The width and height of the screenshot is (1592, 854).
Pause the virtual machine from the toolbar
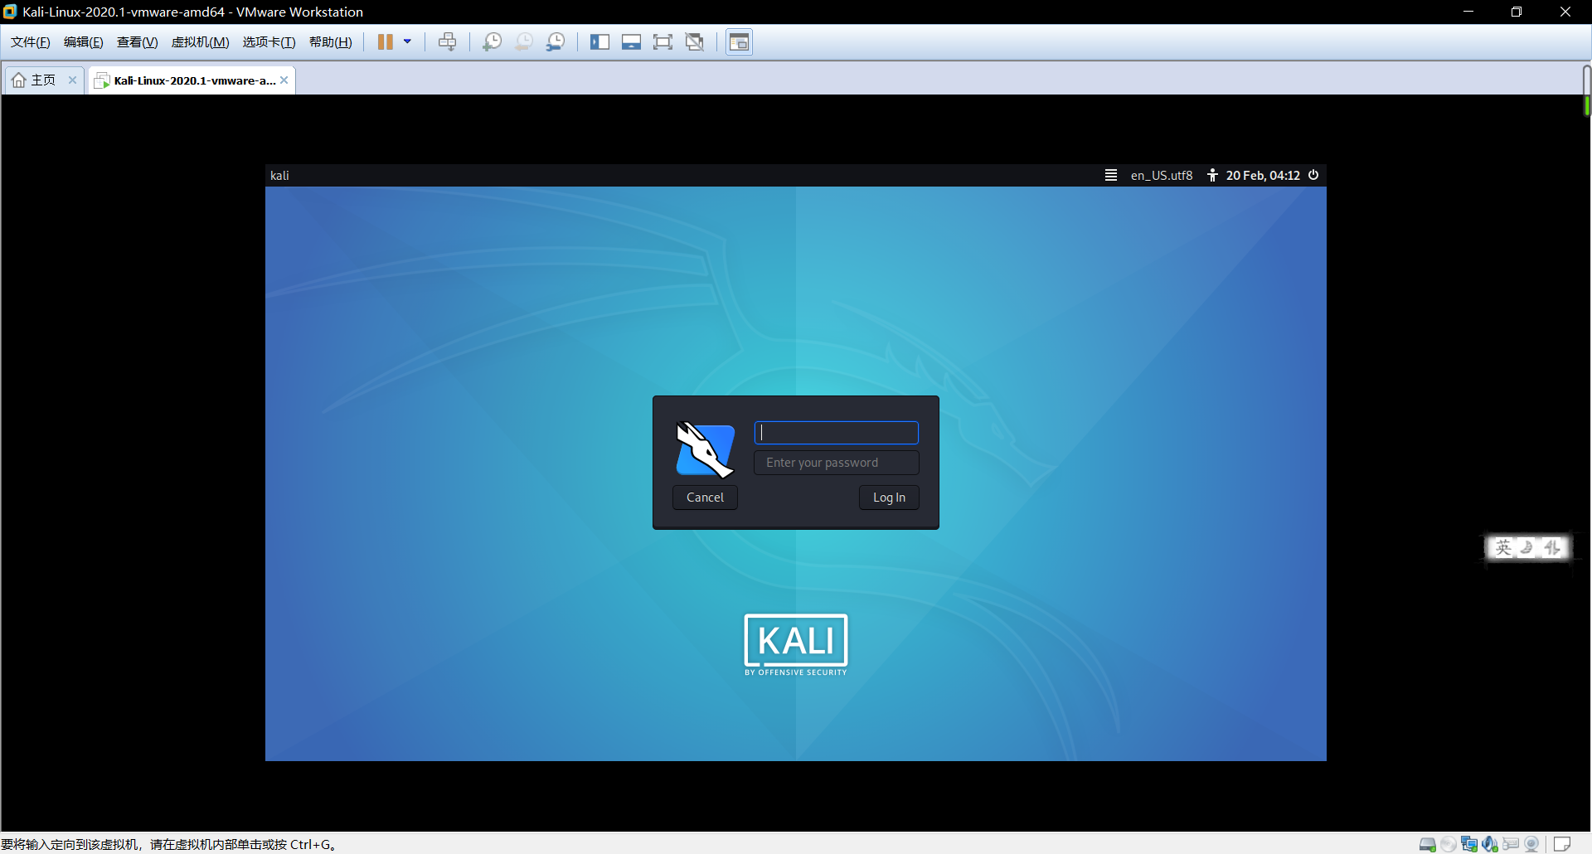[x=386, y=42]
